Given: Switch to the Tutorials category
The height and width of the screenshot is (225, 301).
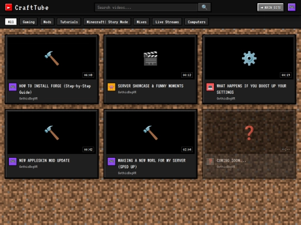Looking at the screenshot, I should (x=69, y=22).
